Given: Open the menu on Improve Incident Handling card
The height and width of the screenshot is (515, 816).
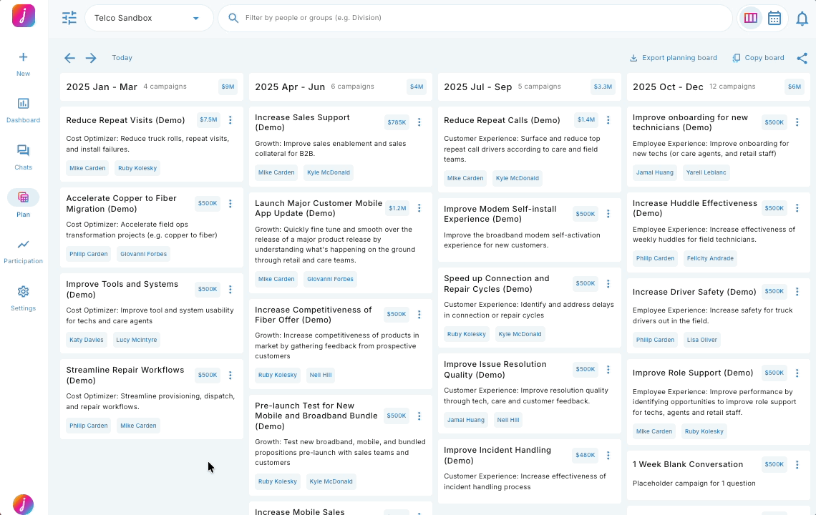Looking at the screenshot, I should [x=608, y=455].
